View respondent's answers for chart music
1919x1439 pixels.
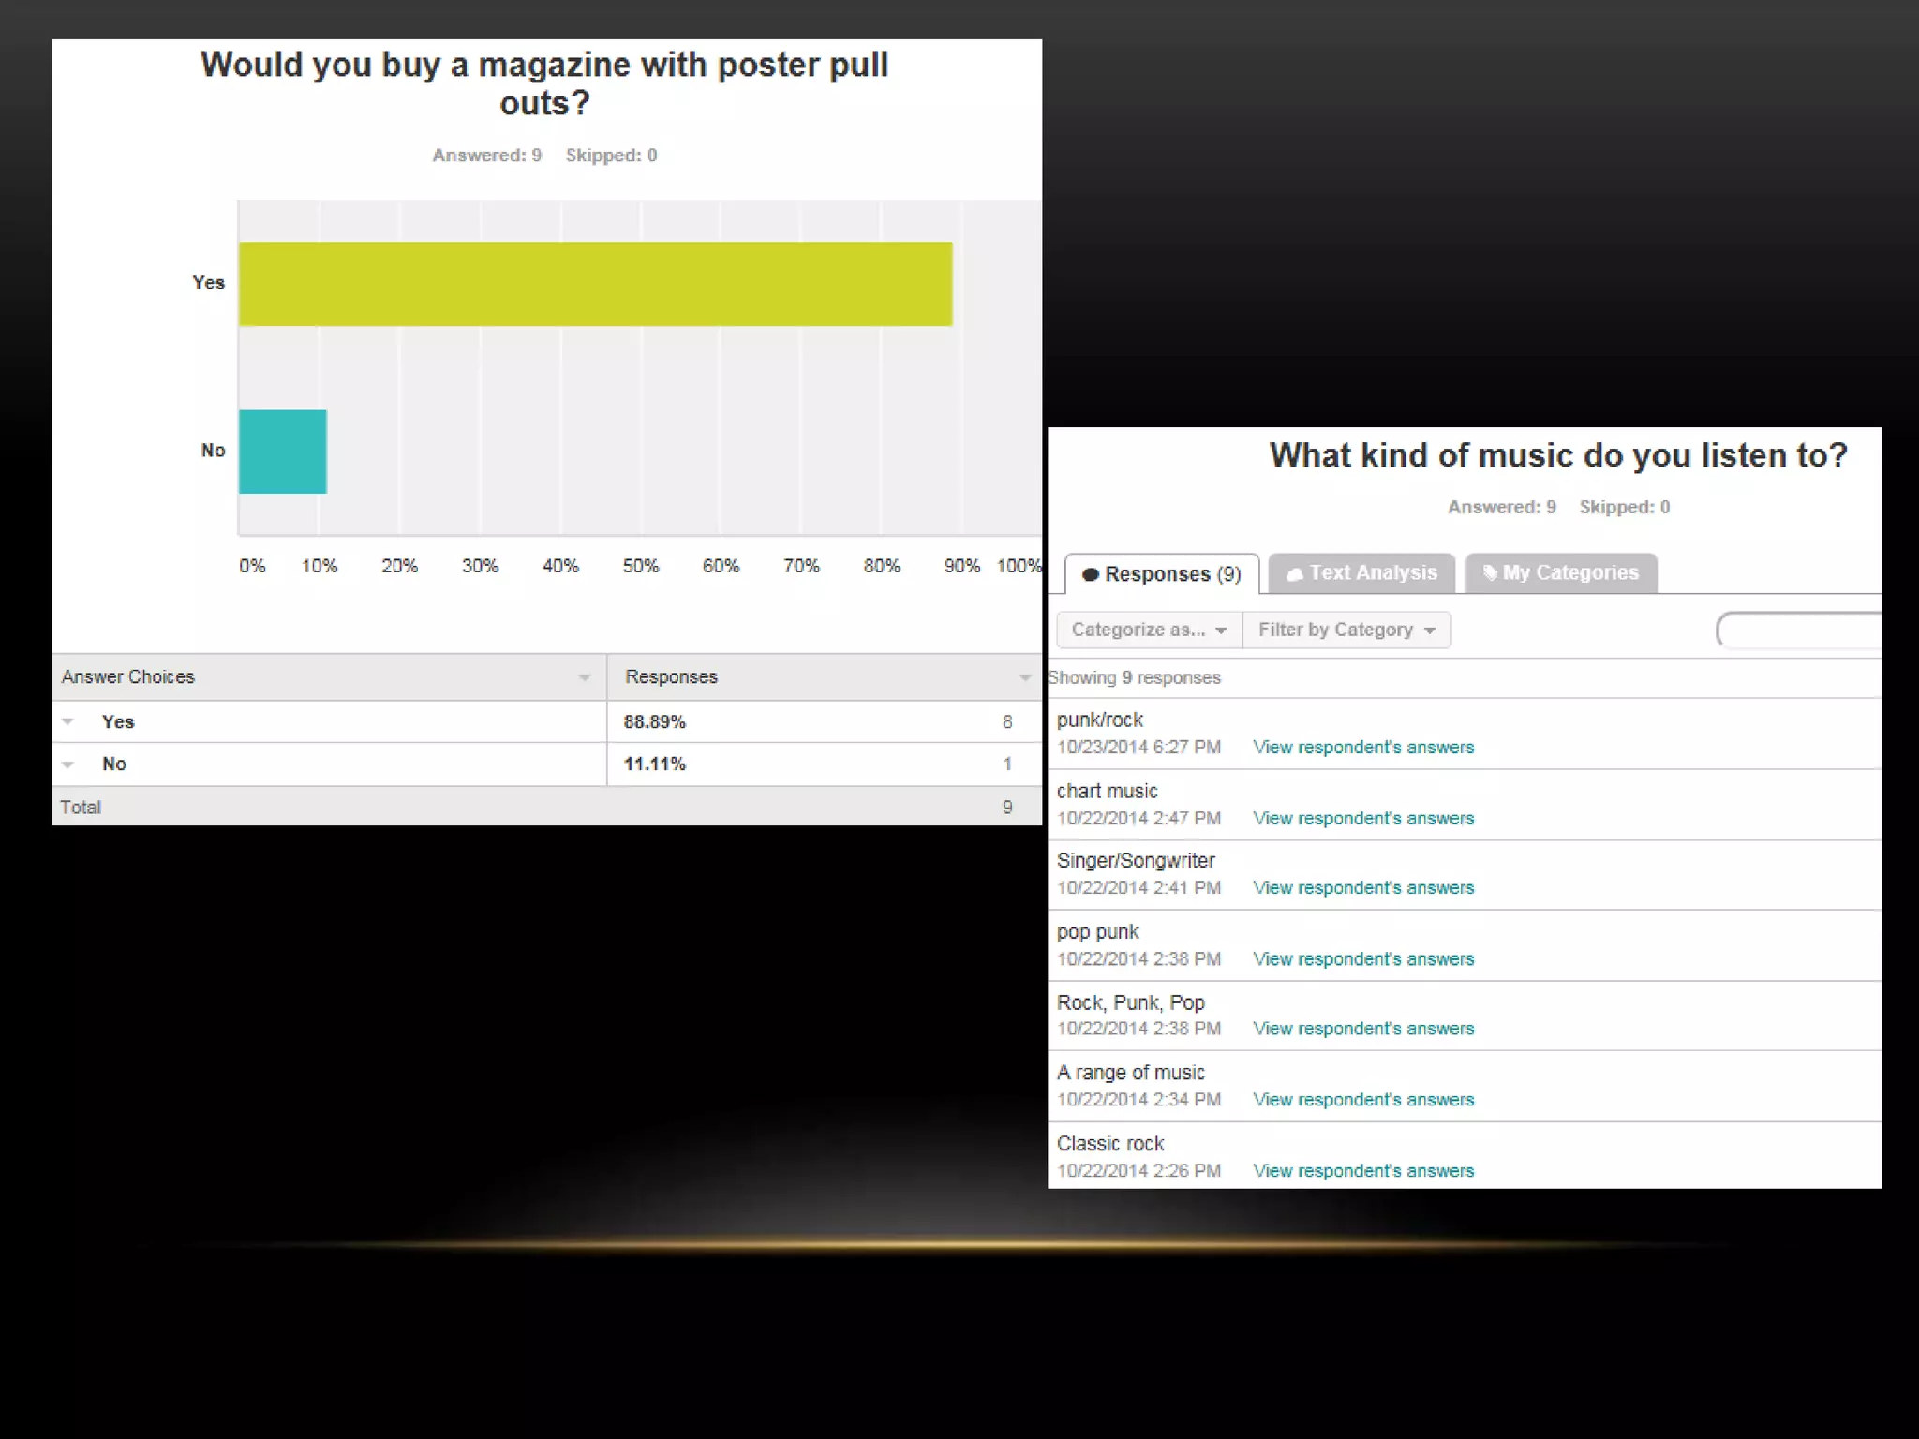1363,819
